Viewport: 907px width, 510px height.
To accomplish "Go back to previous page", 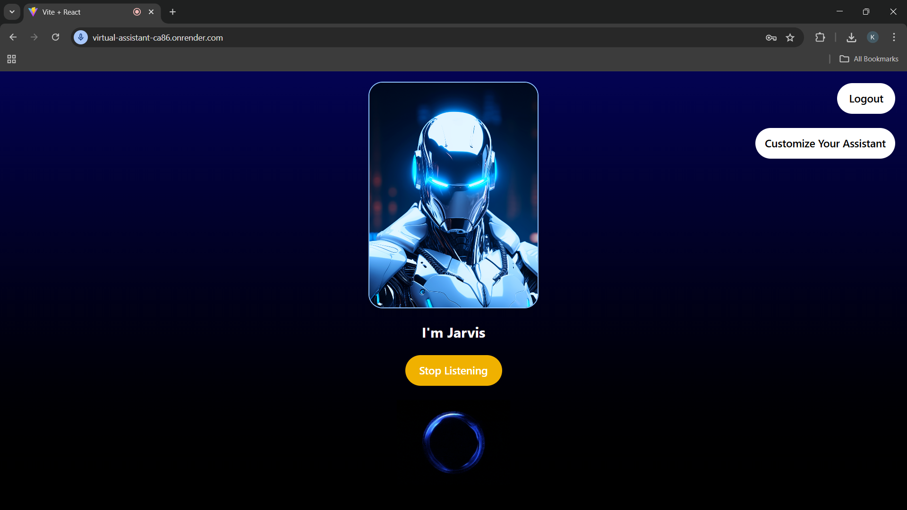I will click(13, 37).
